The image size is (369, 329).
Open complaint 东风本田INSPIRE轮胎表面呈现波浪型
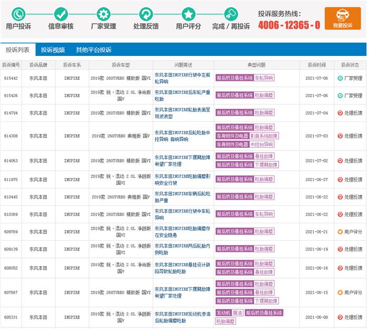pyautogui.click(x=182, y=113)
